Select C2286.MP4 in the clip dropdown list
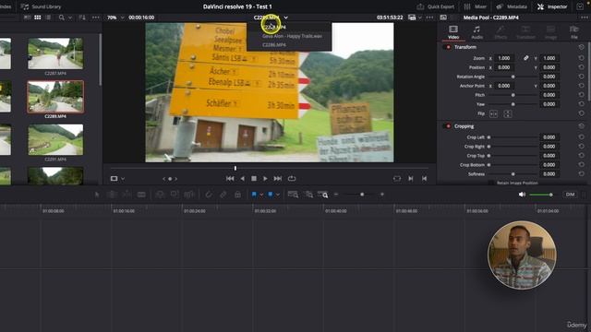 click(x=274, y=45)
